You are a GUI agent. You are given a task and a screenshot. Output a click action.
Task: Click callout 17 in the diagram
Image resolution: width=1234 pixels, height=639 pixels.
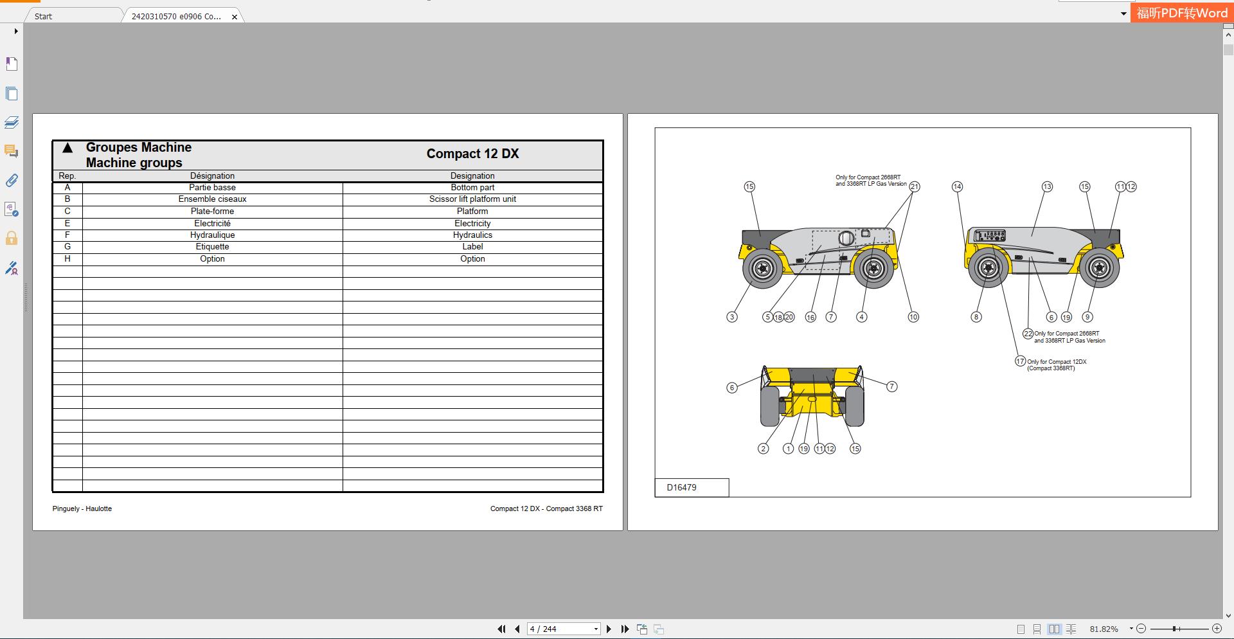[1020, 361]
